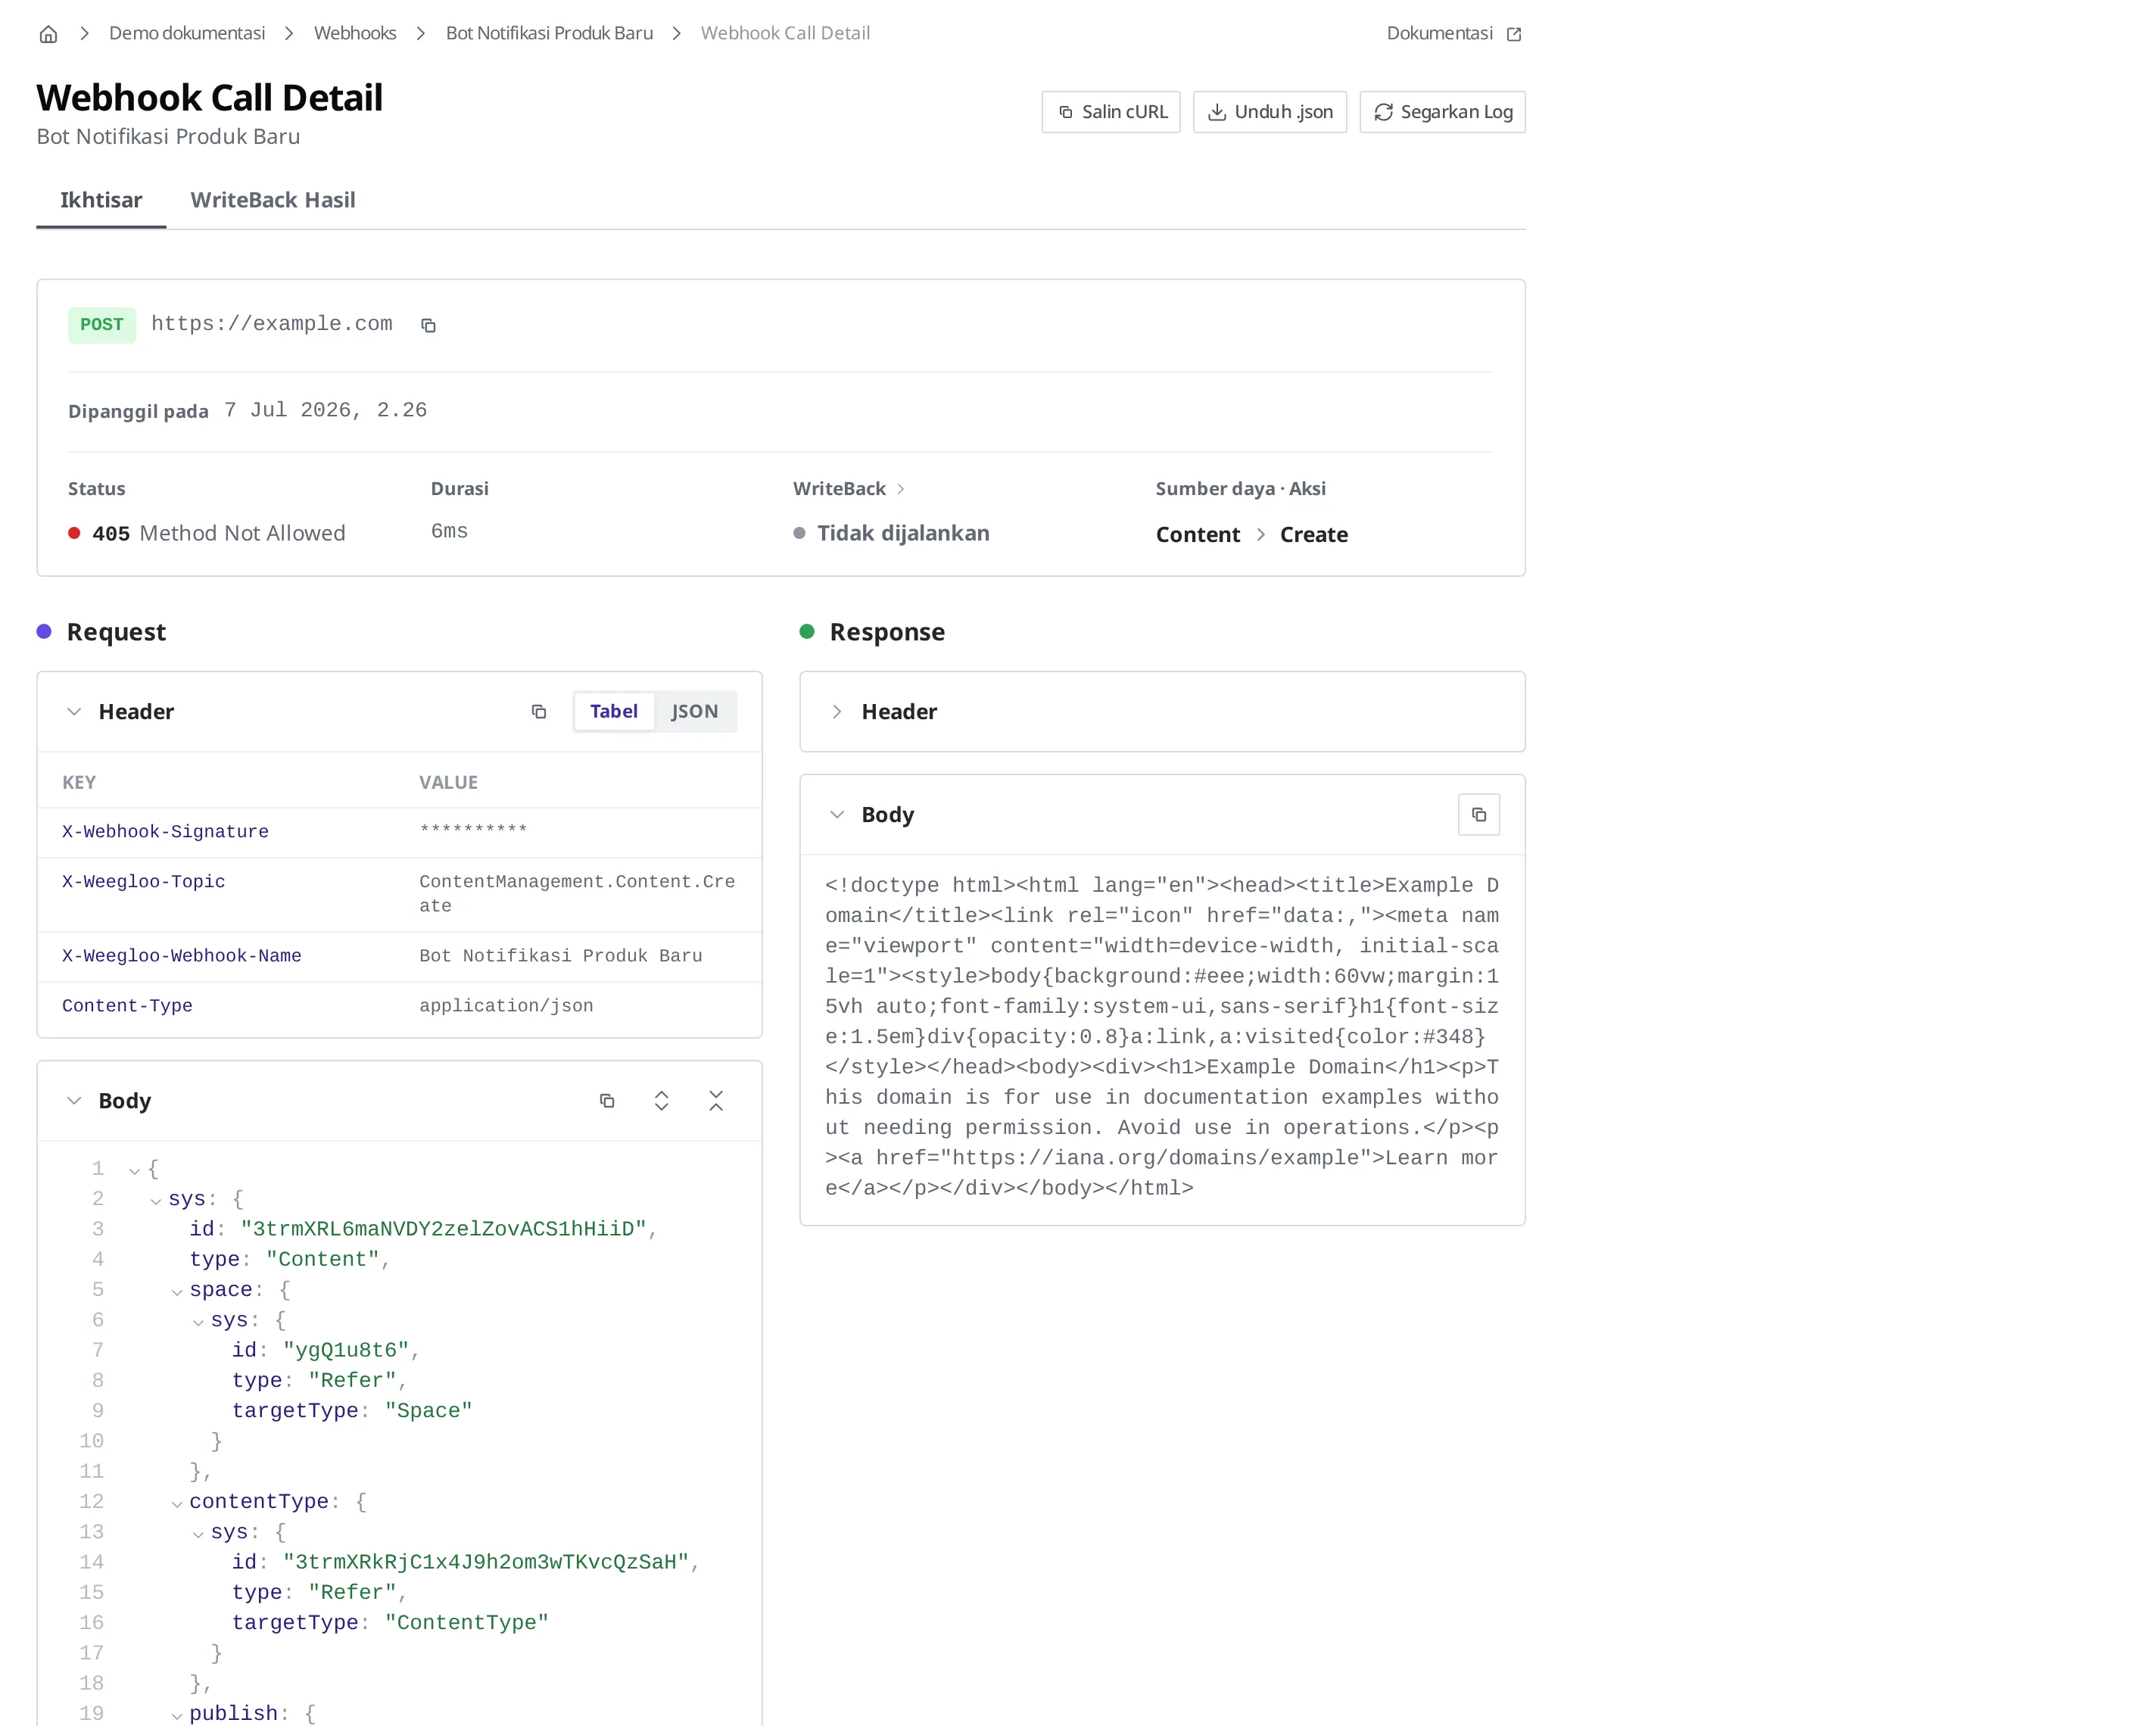Collapse the Request Body section
The width and height of the screenshot is (2156, 1726).
pyautogui.click(x=74, y=1101)
